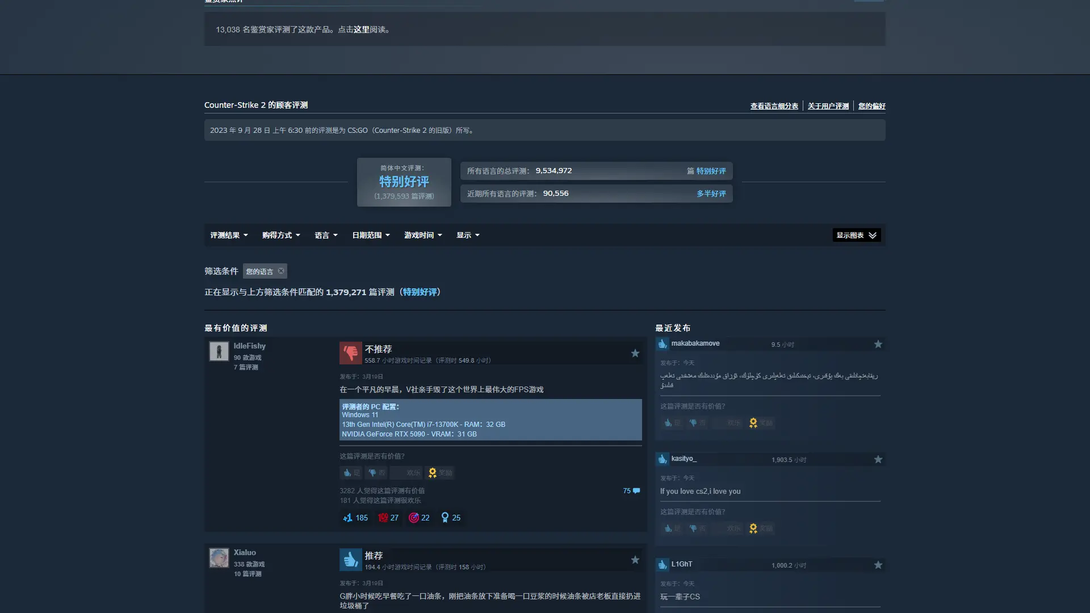Viewport: 1090px width, 613px height.
Task: Open the 游戏时间 filter menu
Action: 423,236
